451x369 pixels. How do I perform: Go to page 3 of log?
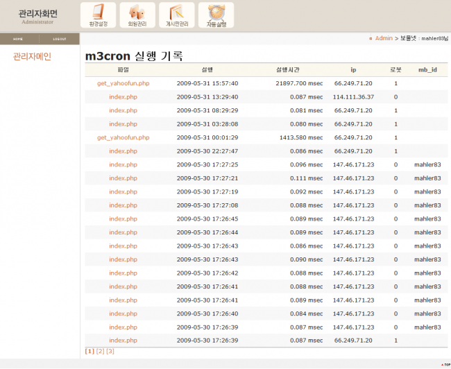pyautogui.click(x=110, y=352)
